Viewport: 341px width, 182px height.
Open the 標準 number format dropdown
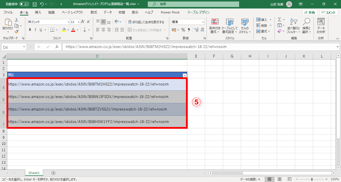click(x=203, y=22)
